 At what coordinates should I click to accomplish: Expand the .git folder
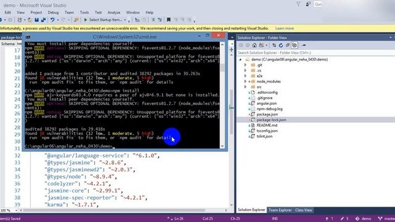(246, 65)
